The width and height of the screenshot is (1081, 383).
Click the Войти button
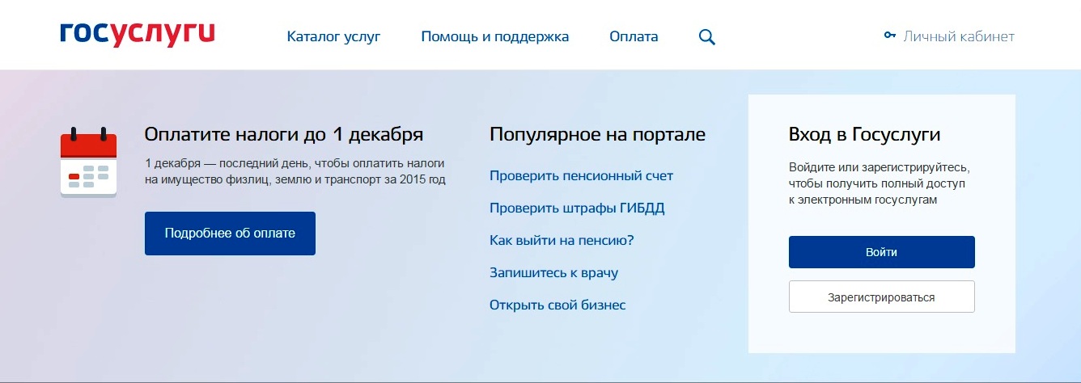click(x=882, y=252)
